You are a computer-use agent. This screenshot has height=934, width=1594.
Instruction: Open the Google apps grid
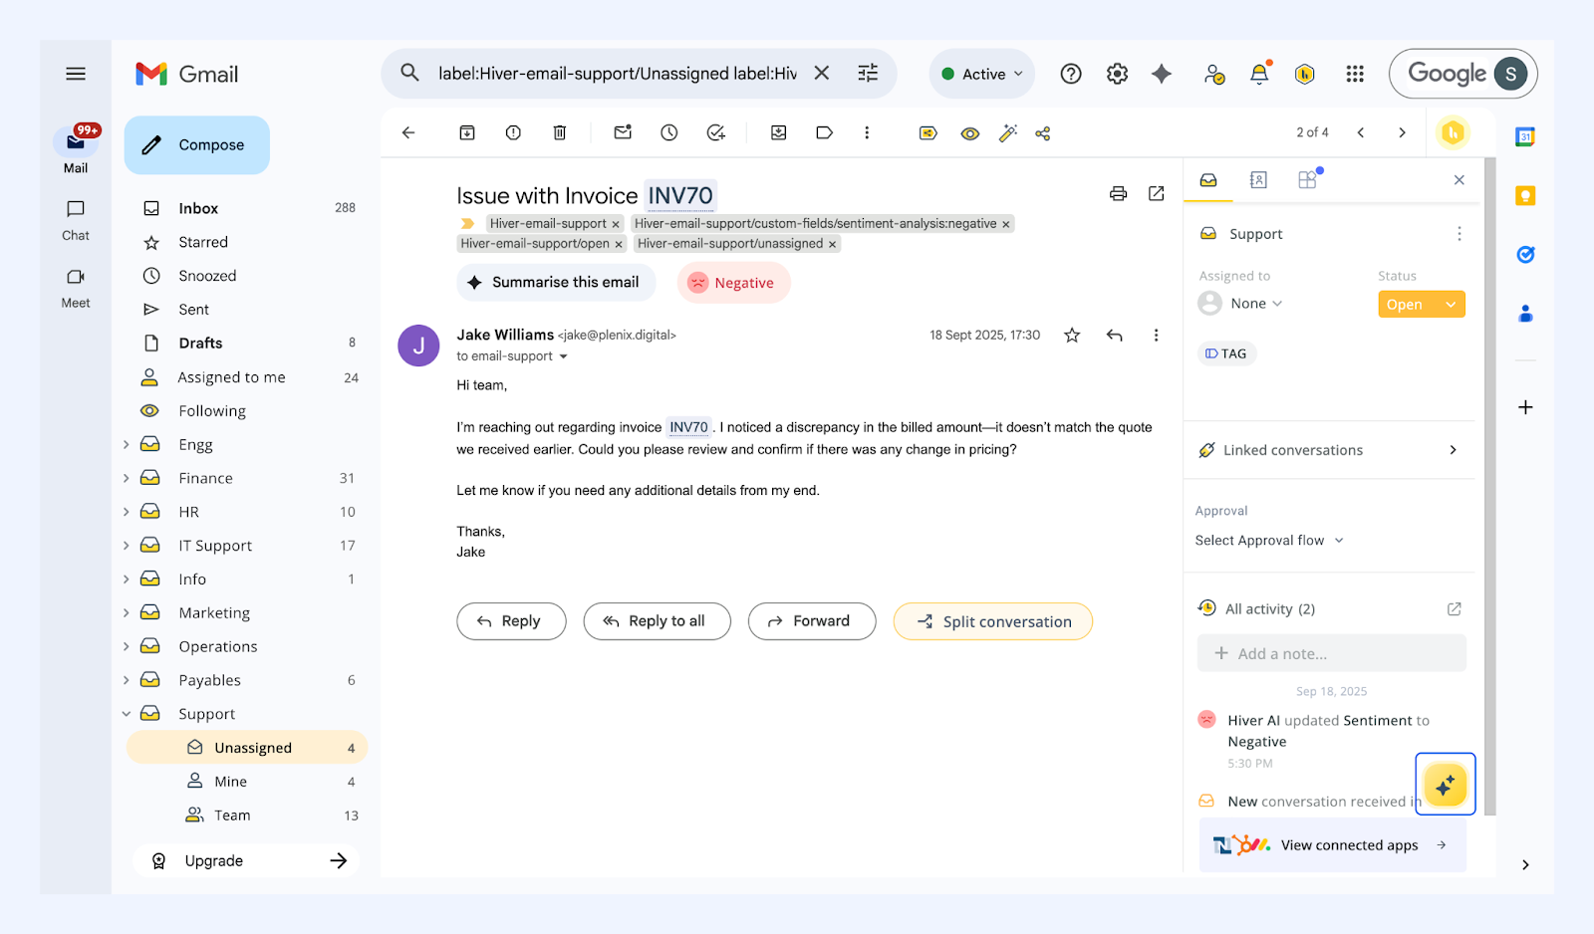click(1355, 74)
